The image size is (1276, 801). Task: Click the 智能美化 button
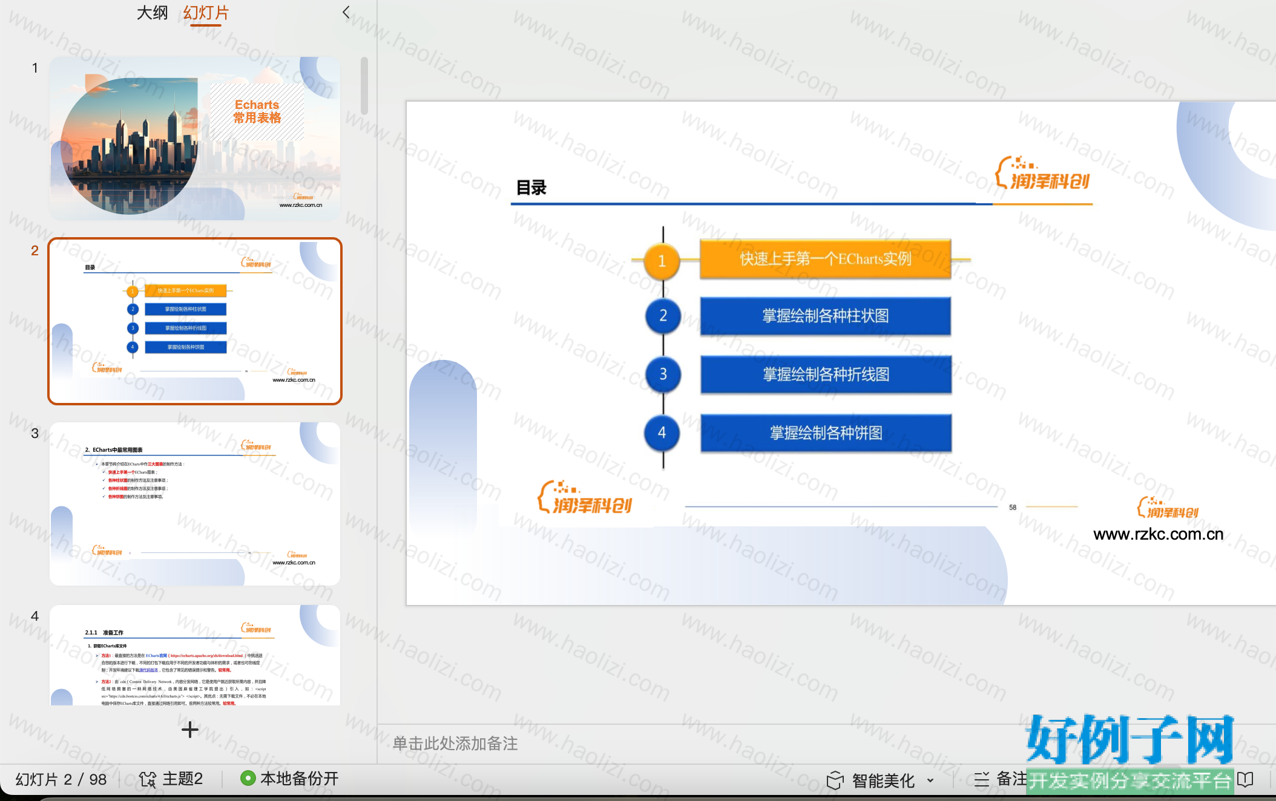click(x=871, y=780)
